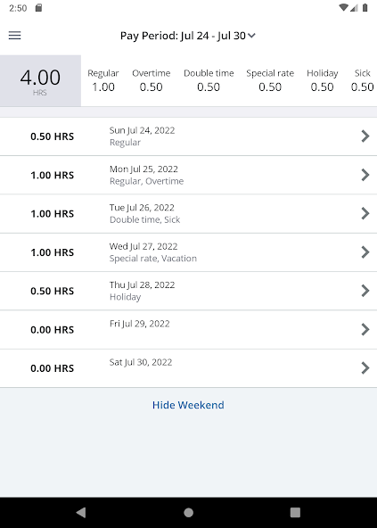
Task: Tap chevron for Tue Jul 26 row
Action: (x=365, y=213)
